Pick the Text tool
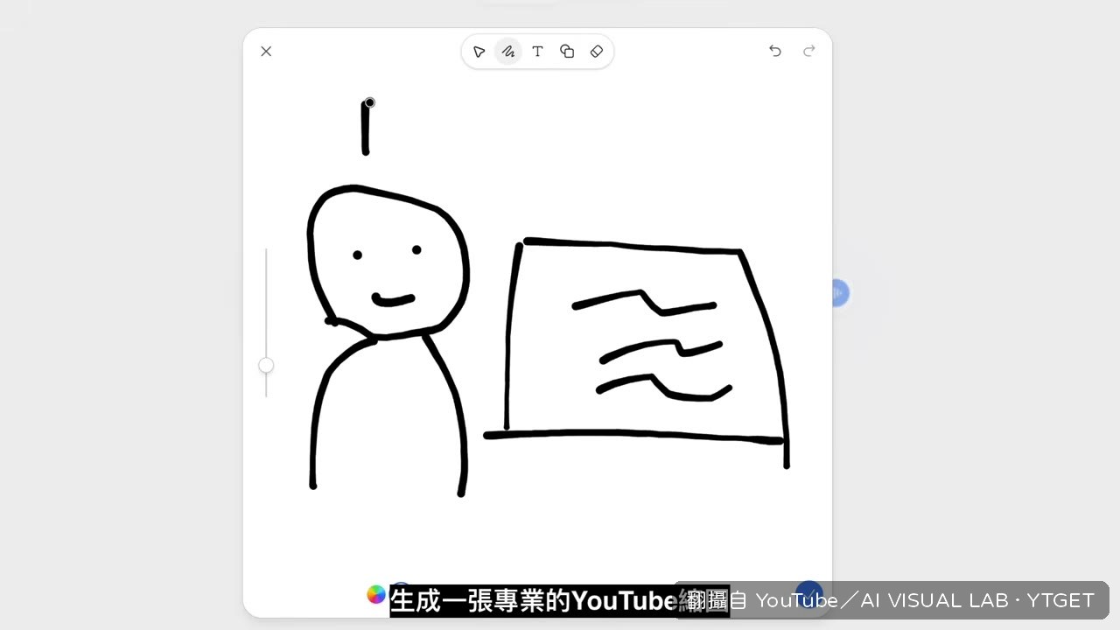The width and height of the screenshot is (1120, 630). [x=537, y=52]
